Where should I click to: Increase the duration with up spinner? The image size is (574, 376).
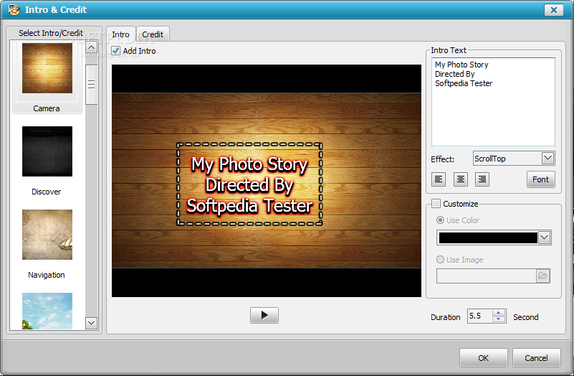pos(499,313)
